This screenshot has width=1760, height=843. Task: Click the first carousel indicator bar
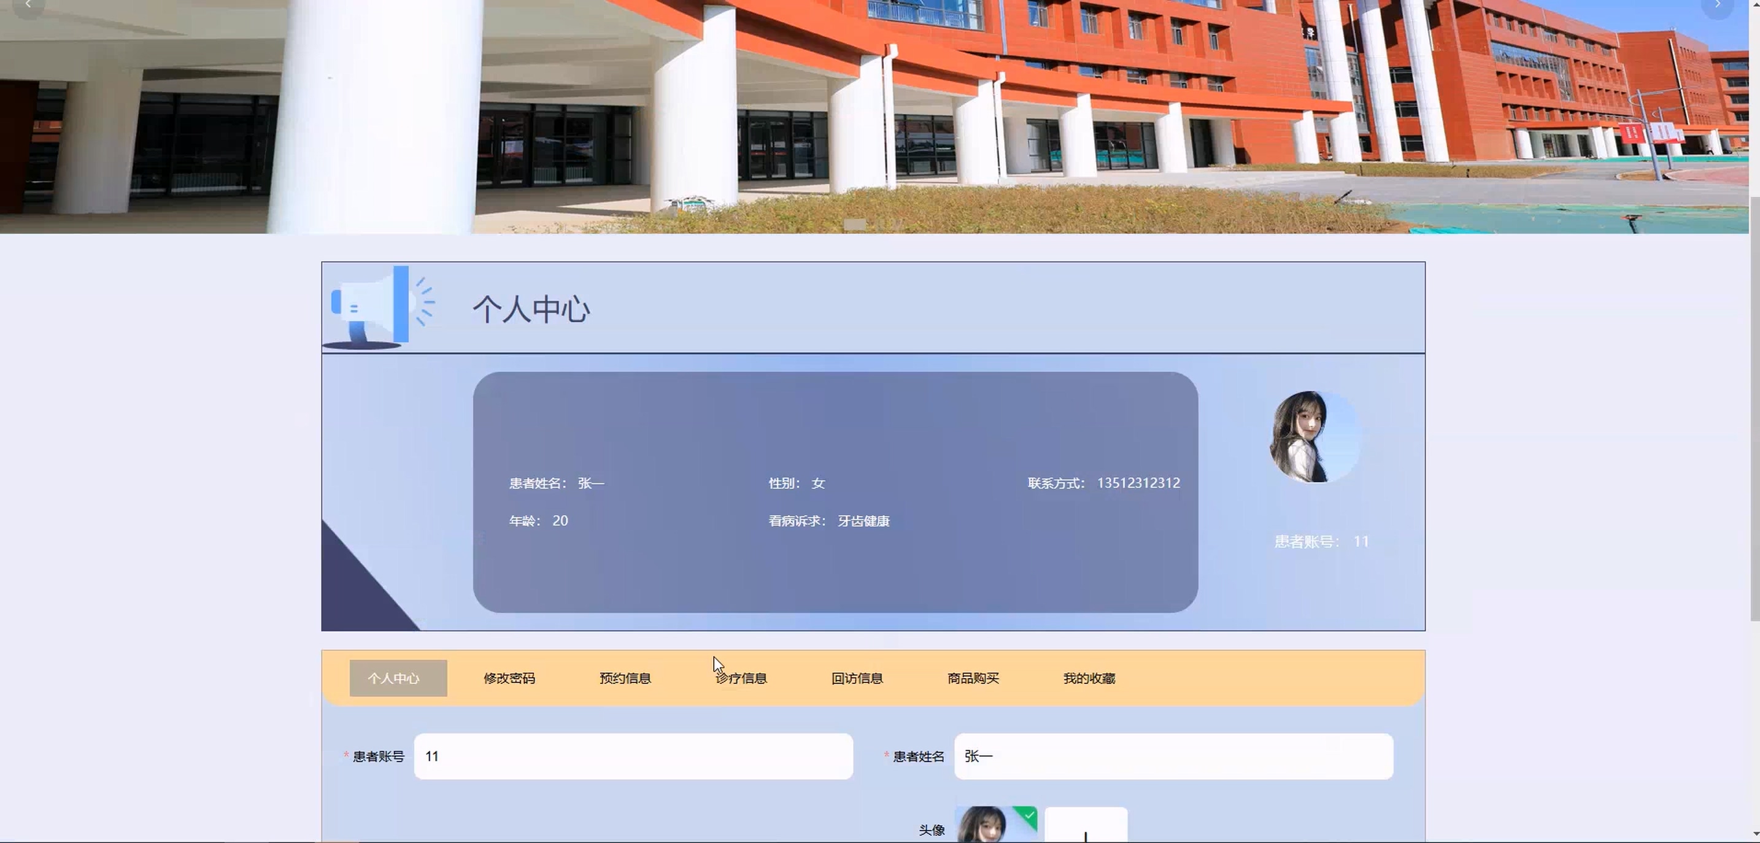tap(855, 224)
